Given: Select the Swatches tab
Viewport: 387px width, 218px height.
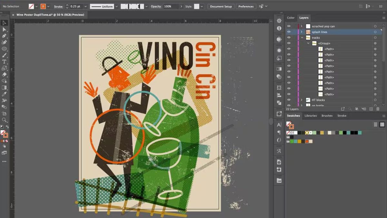Looking at the screenshot, I should click(293, 116).
